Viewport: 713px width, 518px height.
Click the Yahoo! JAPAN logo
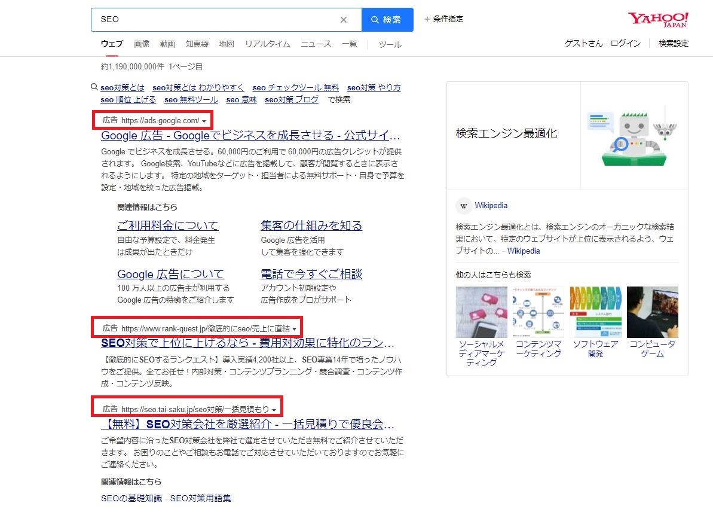(658, 20)
